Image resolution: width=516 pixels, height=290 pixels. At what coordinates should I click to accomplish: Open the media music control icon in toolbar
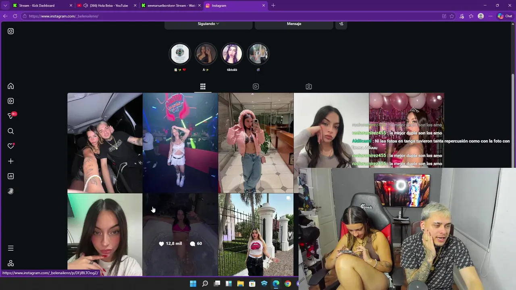[462, 16]
